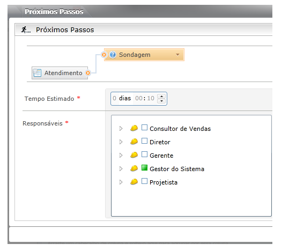
Task: Click the days value in Tempo Estimado
Action: click(x=114, y=98)
